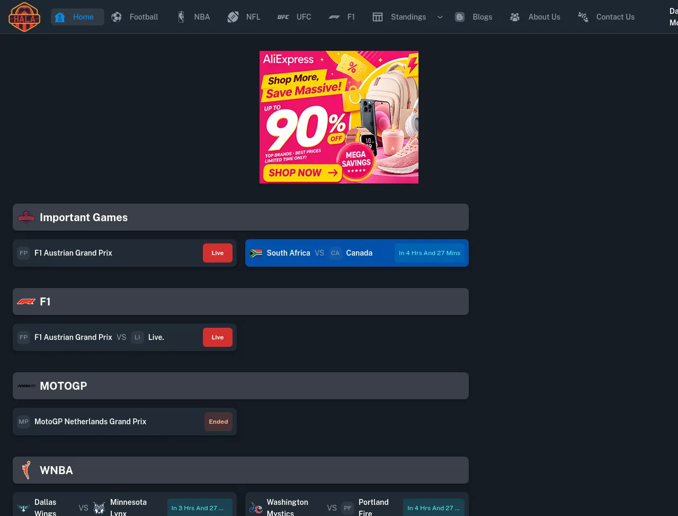Image resolution: width=678 pixels, height=516 pixels.
Task: Click the Minnesota Lynx team logo
Action: point(99,508)
